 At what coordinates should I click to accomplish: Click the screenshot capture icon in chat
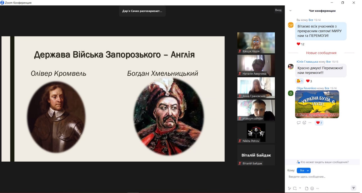pyautogui.click(x=295, y=188)
